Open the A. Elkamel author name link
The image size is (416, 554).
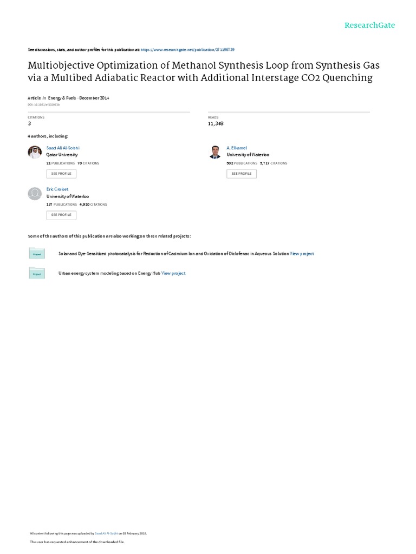(236, 148)
